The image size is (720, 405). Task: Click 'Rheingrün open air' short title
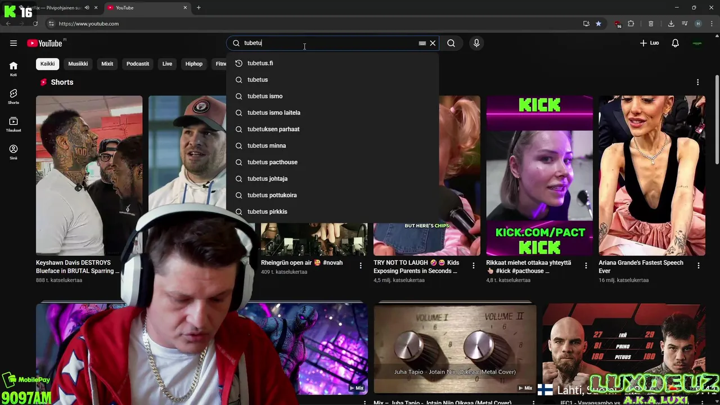click(x=301, y=263)
